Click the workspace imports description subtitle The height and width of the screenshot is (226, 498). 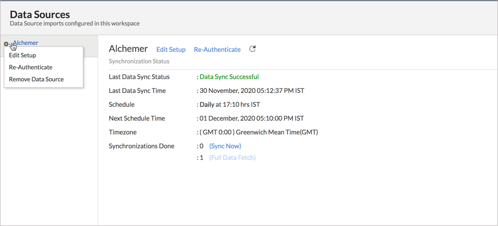tap(75, 24)
